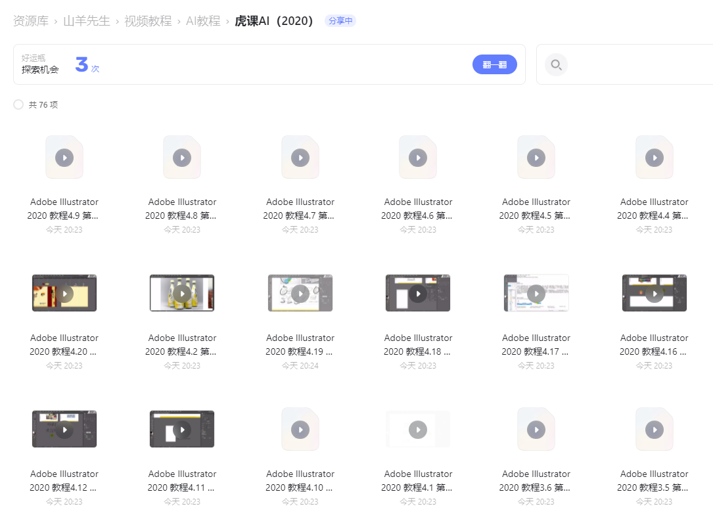Open Adobe Illustrator 2020 教程4.5 file icon
The height and width of the screenshot is (521, 713).
(x=536, y=158)
